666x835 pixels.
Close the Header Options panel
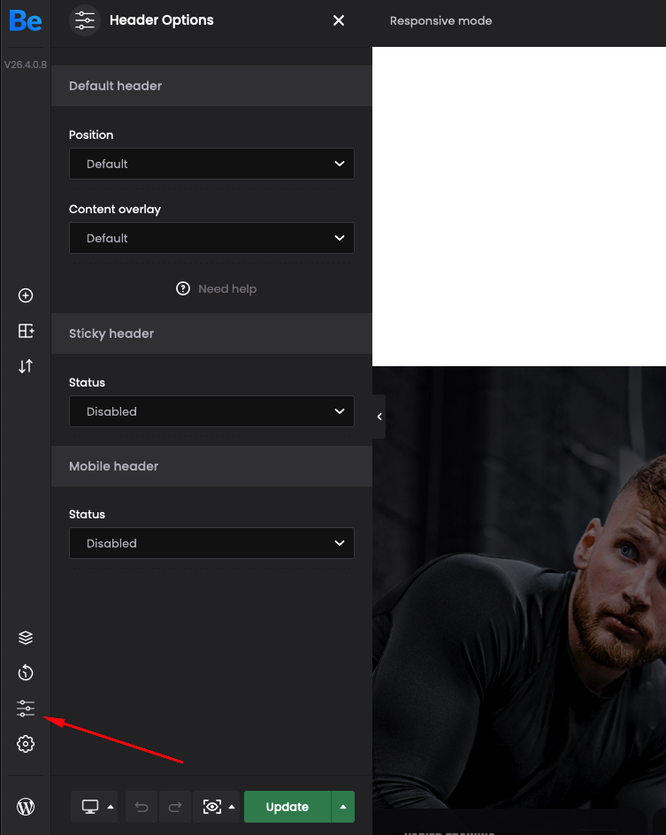[x=339, y=20]
